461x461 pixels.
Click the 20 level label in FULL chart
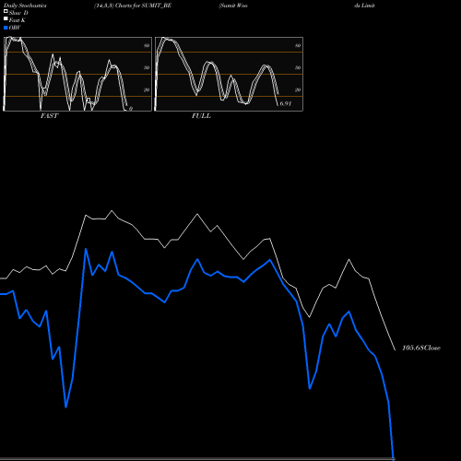coord(298,89)
